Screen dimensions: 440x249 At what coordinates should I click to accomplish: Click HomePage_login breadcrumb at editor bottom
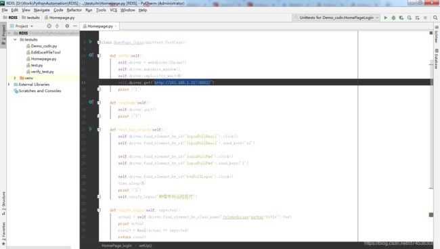click(116, 246)
